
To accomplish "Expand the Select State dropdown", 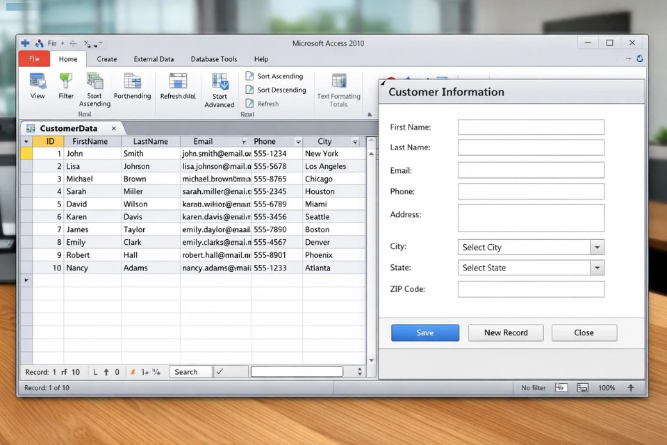I will click(x=597, y=268).
